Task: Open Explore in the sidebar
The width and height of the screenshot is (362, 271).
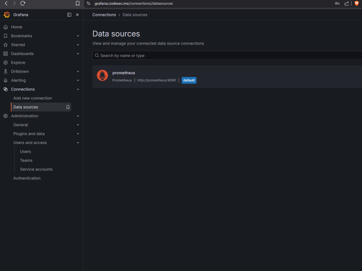Action: click(x=18, y=63)
